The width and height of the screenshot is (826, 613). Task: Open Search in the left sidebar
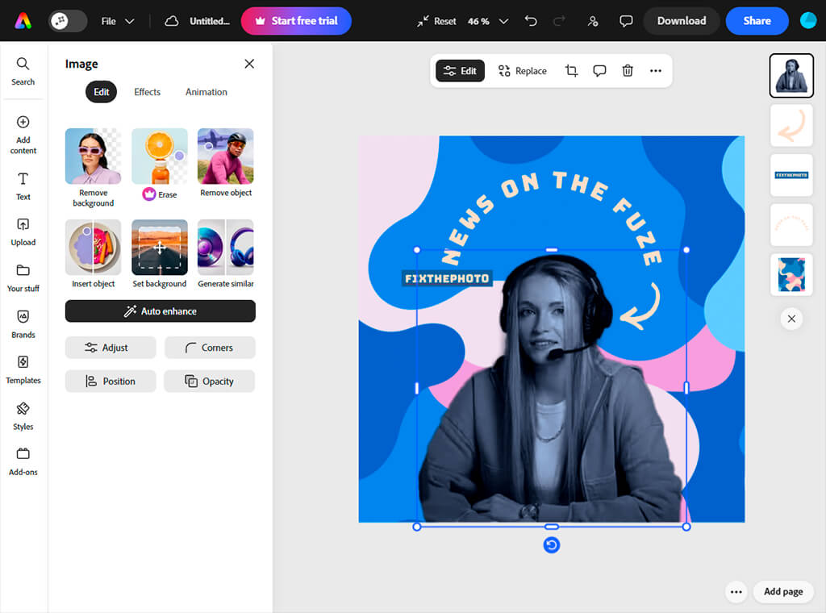point(23,71)
